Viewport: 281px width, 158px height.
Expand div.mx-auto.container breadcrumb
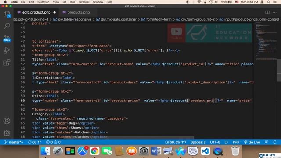click(116, 19)
